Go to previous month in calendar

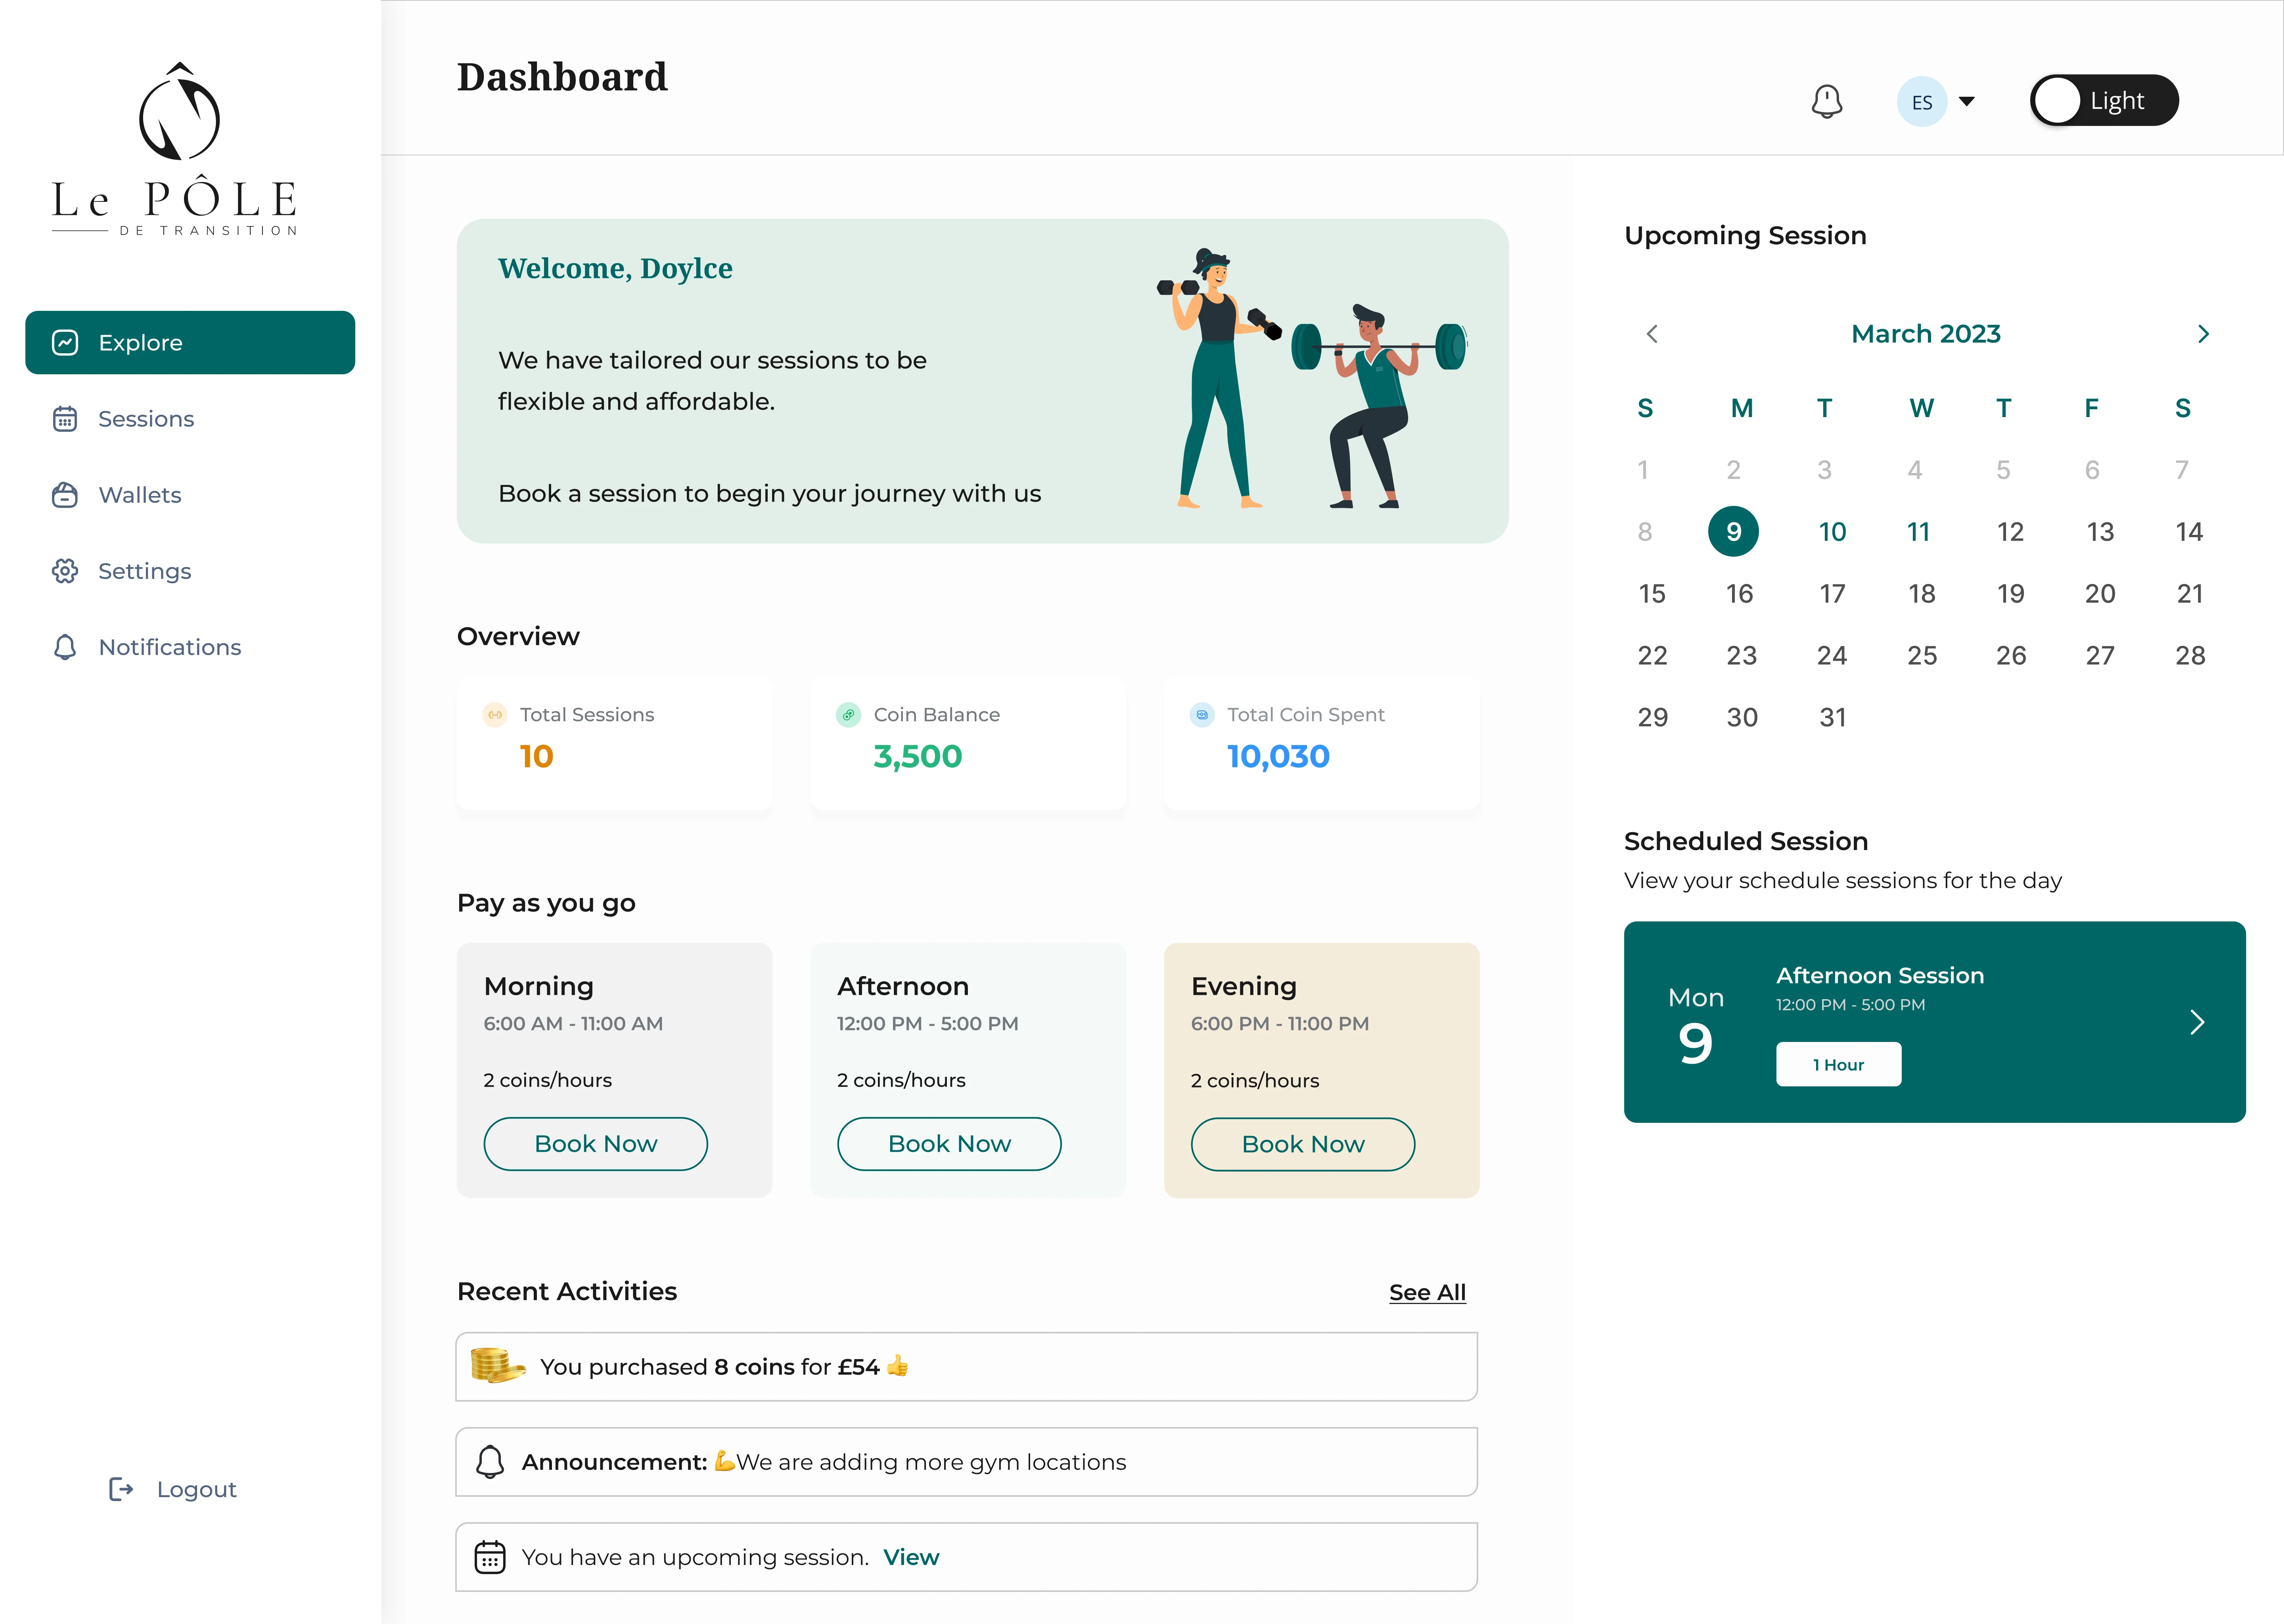pos(1652,334)
